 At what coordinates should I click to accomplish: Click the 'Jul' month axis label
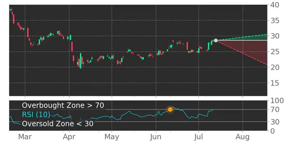click(x=199, y=137)
